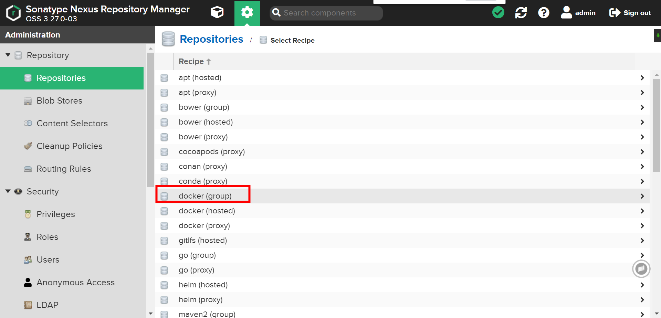Image resolution: width=661 pixels, height=318 pixels.
Task: Navigate back using the Repositories breadcrumb link
Action: point(211,39)
